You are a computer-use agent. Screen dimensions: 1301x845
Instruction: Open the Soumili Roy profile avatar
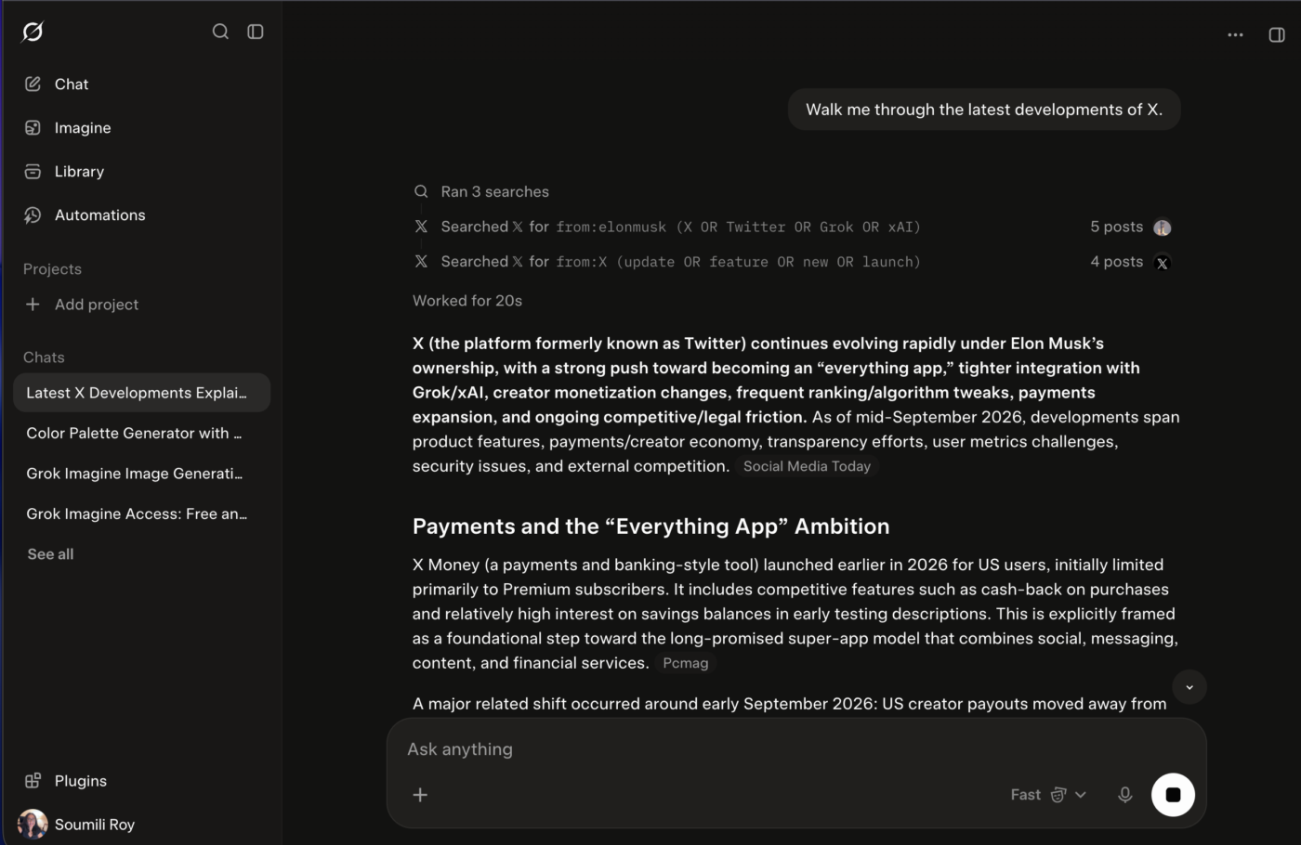(33, 824)
